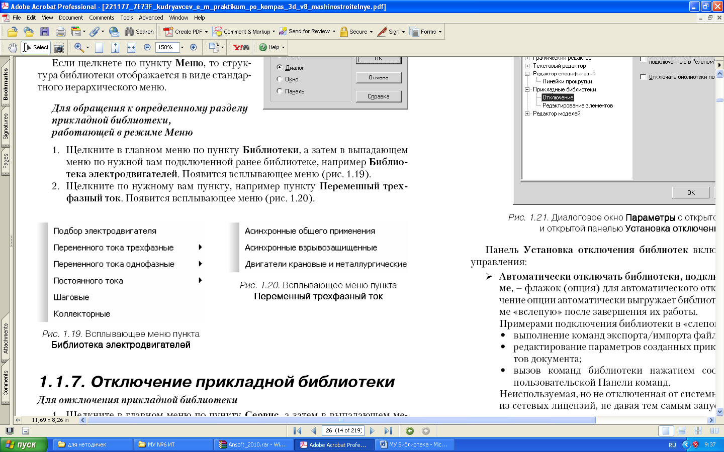Select the Snapshot camera tool
Viewport: 724px width, 452px height.
click(59, 47)
